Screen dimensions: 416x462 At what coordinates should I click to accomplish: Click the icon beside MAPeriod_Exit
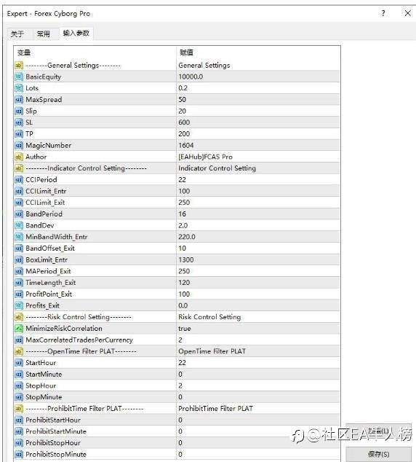19,271
